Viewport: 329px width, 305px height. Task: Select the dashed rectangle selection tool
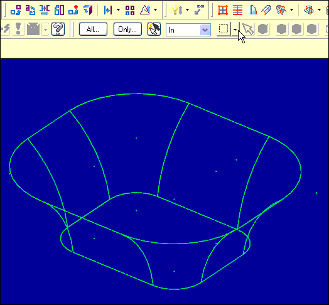[224, 29]
